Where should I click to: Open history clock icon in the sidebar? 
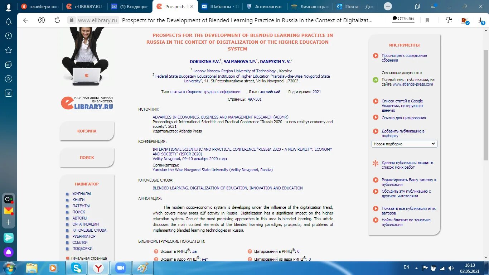(9, 36)
